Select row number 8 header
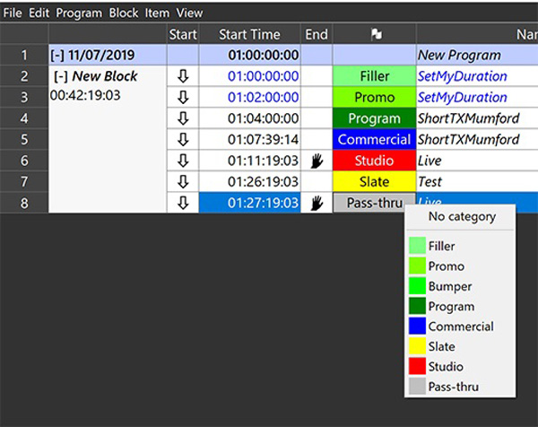This screenshot has height=427, width=538. pyautogui.click(x=24, y=204)
